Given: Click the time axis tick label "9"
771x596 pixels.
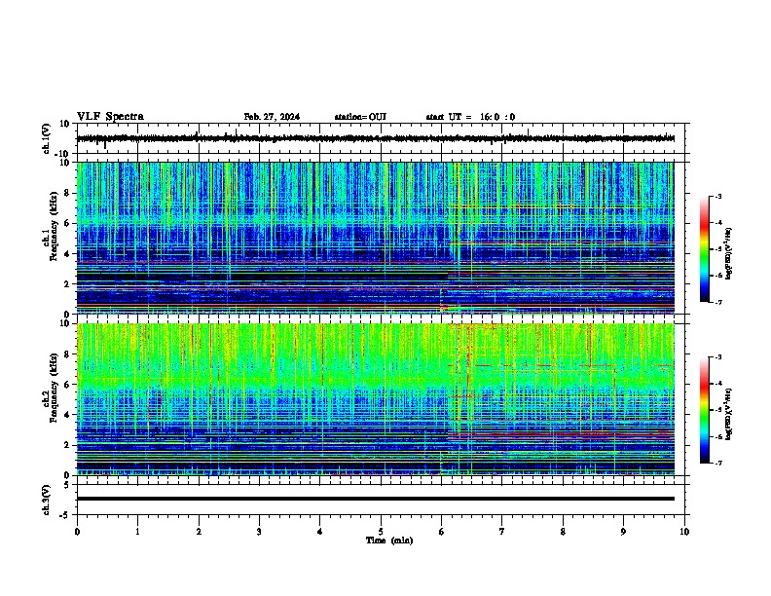Looking at the screenshot, I should tap(623, 532).
